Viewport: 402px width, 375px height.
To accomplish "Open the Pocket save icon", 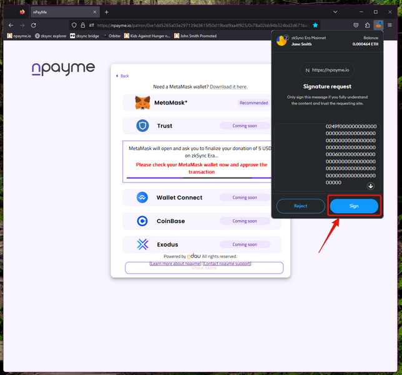I will pos(356,25).
